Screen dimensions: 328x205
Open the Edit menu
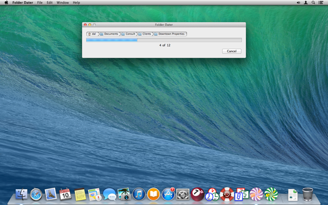click(49, 3)
